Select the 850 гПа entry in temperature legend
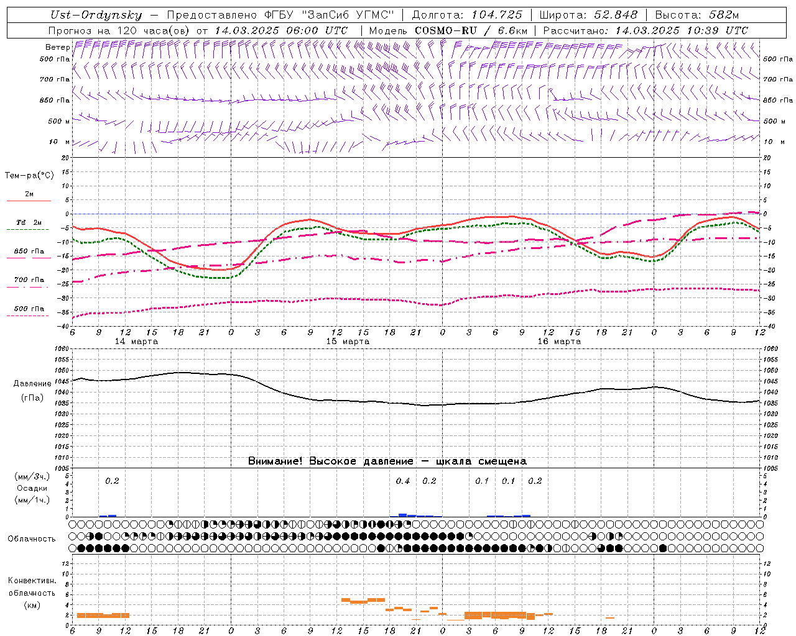The image size is (796, 636). [29, 252]
